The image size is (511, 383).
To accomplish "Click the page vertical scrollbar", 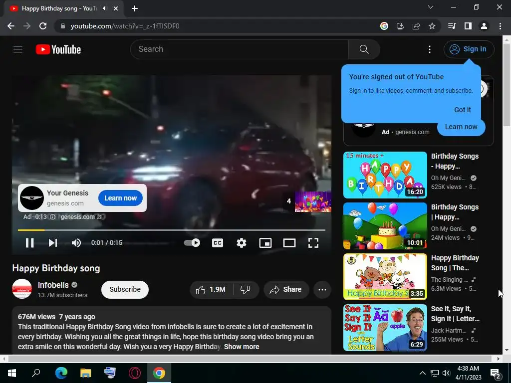I will click(x=507, y=85).
